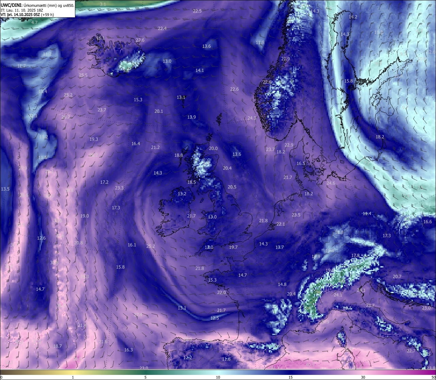Click the 14.1 value label
436x380 pixels.
[x=200, y=71]
